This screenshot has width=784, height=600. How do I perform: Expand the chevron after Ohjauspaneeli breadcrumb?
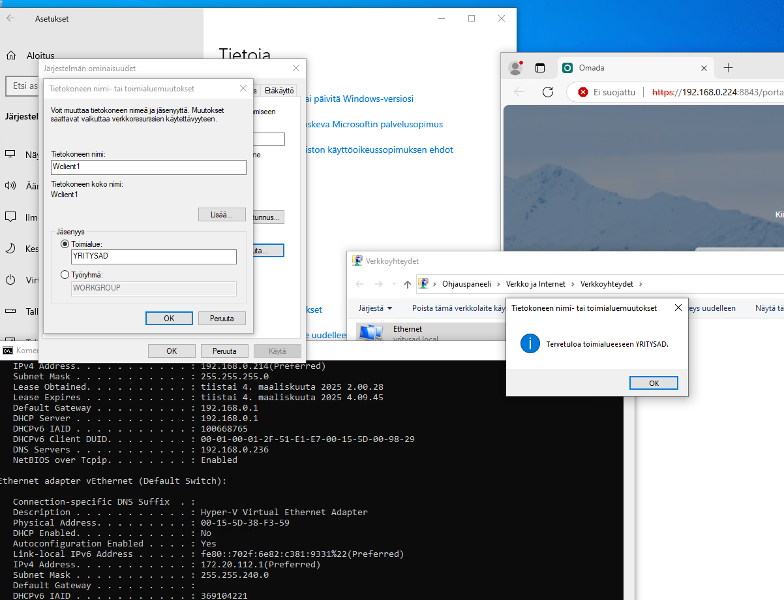498,284
